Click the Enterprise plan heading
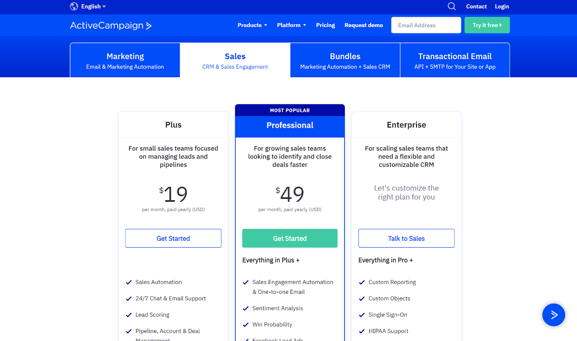 pos(406,125)
